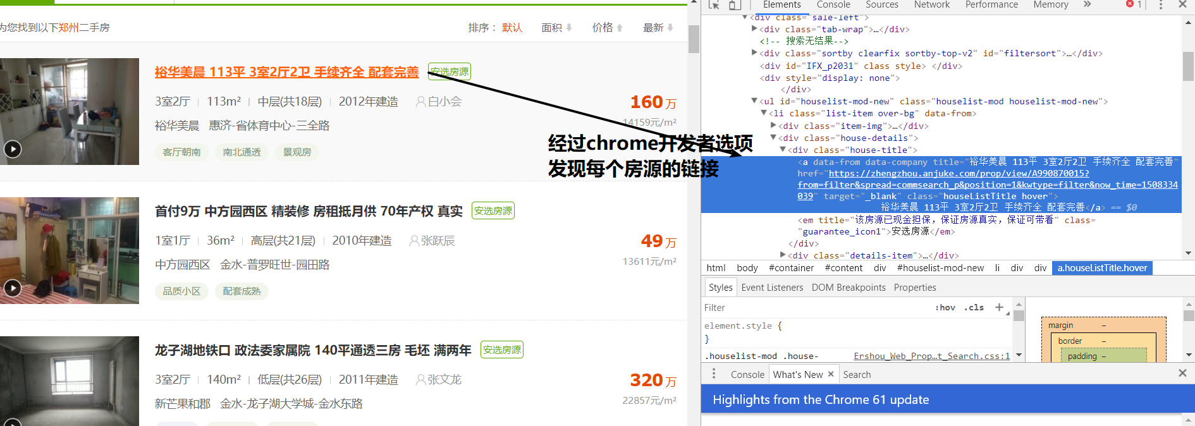Click breadcrumb a.houseListTitle.hover

tap(1102, 268)
